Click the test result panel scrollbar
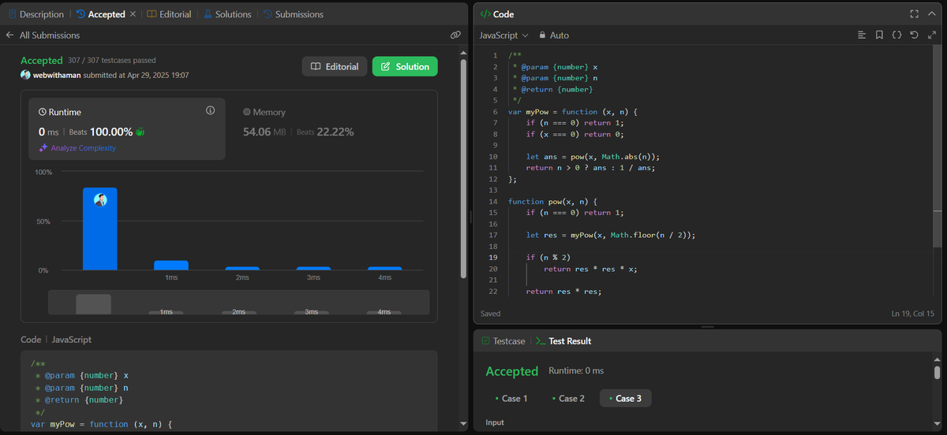947x435 pixels. point(937,373)
